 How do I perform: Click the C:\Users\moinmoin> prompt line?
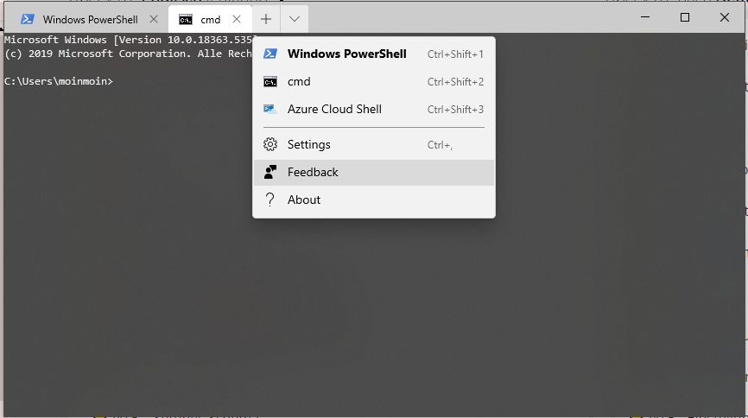pos(58,81)
